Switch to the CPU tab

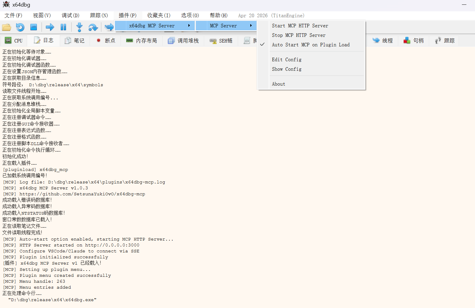14,41
